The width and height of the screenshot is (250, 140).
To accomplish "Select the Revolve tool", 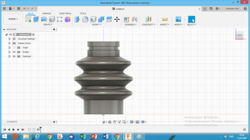I will 44,19.
